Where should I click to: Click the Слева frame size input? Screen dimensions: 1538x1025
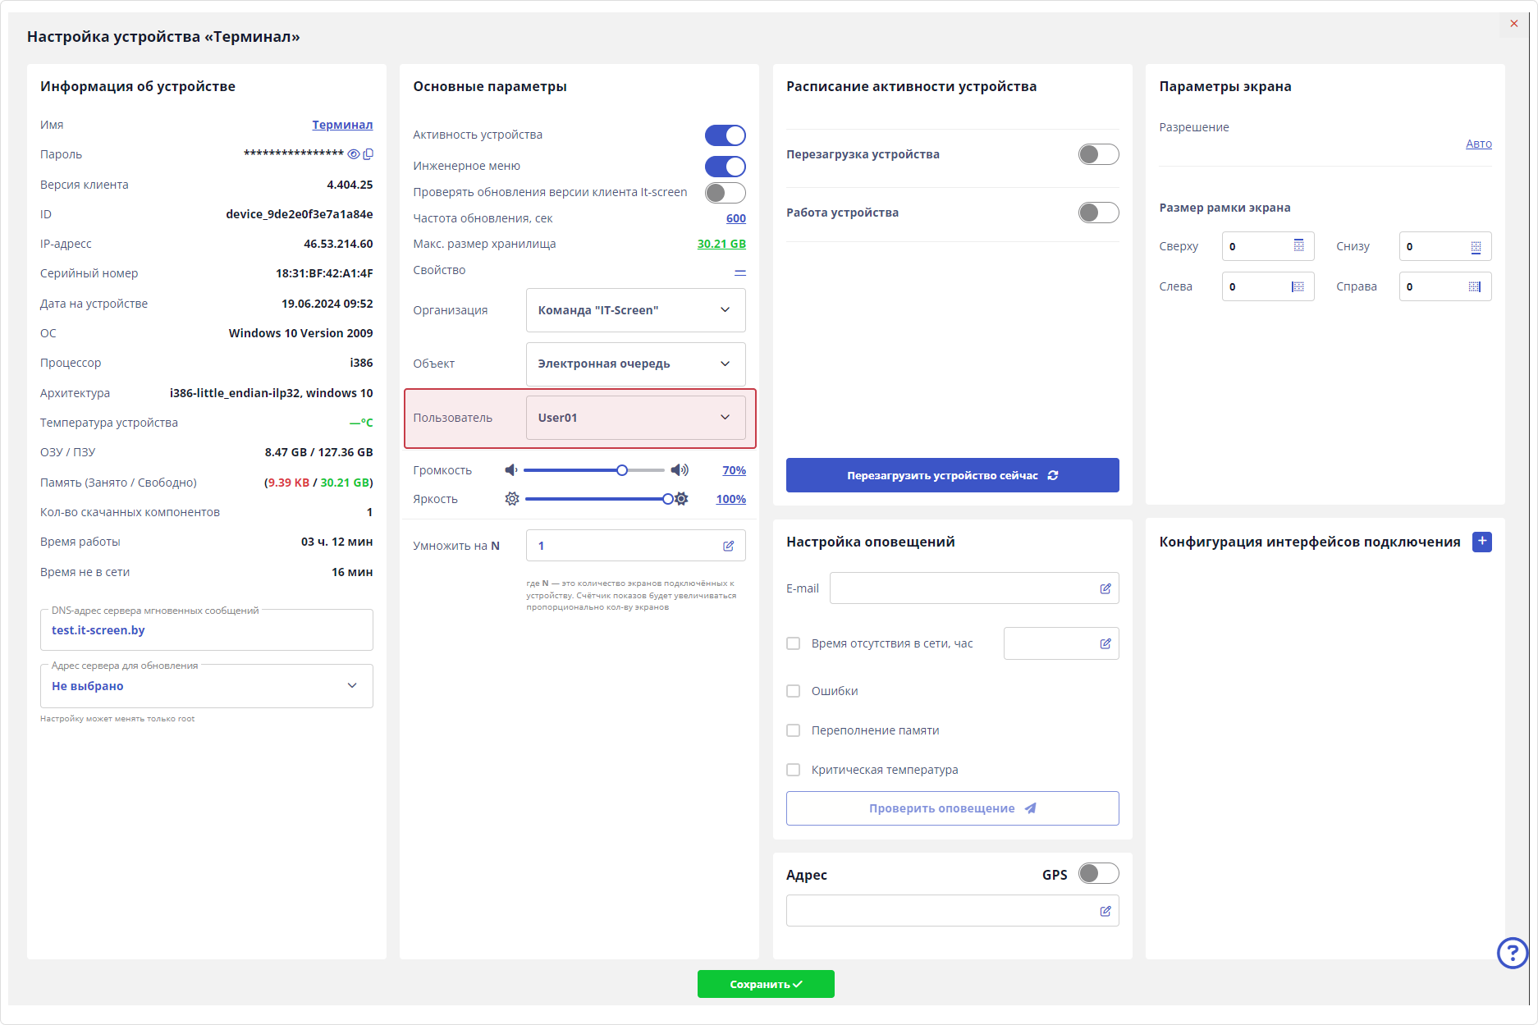pos(1268,286)
